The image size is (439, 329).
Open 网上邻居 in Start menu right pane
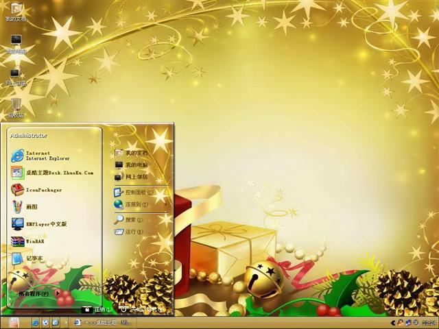[131, 177]
